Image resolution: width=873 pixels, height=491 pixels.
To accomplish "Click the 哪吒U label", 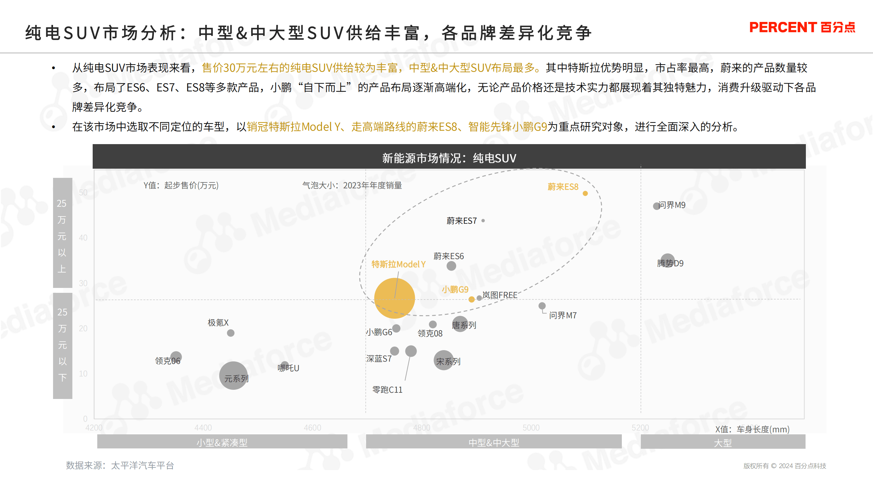I will pyautogui.click(x=288, y=368).
